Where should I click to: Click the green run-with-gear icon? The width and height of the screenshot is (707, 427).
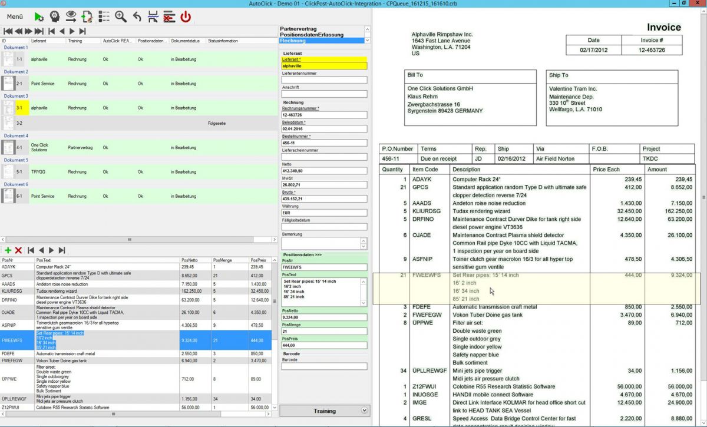coord(39,16)
